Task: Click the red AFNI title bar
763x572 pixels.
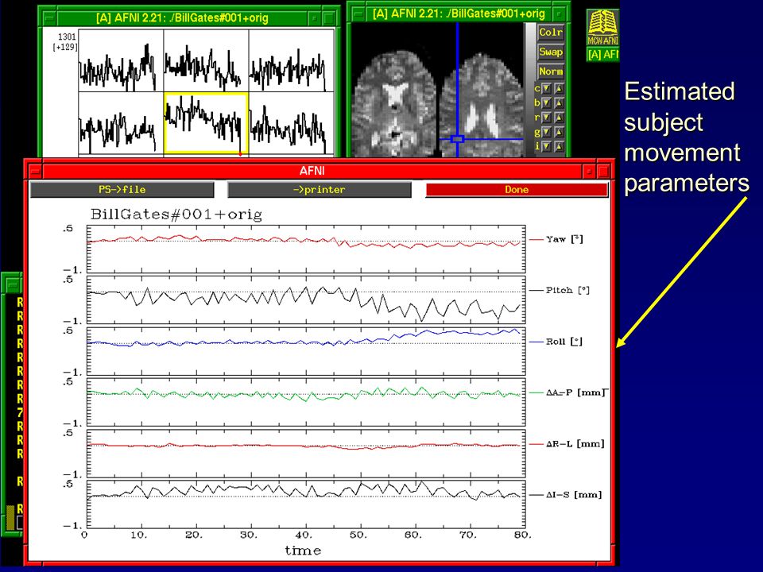Action: 312,172
